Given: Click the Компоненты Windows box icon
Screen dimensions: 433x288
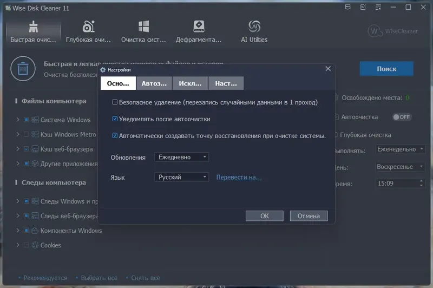Looking at the screenshot, I should coord(35,230).
